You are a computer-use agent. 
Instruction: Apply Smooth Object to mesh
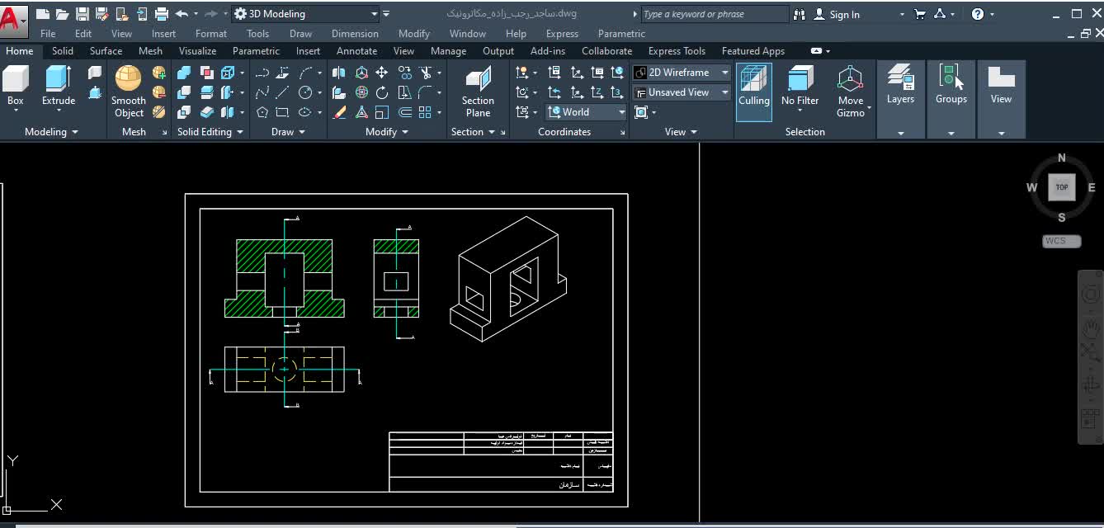point(128,92)
